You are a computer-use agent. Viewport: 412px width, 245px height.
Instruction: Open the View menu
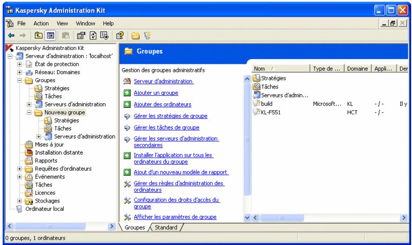click(x=62, y=23)
